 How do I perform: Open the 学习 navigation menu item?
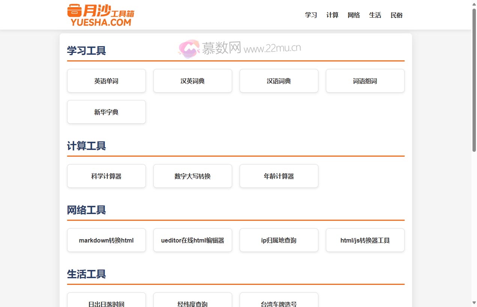click(x=311, y=15)
